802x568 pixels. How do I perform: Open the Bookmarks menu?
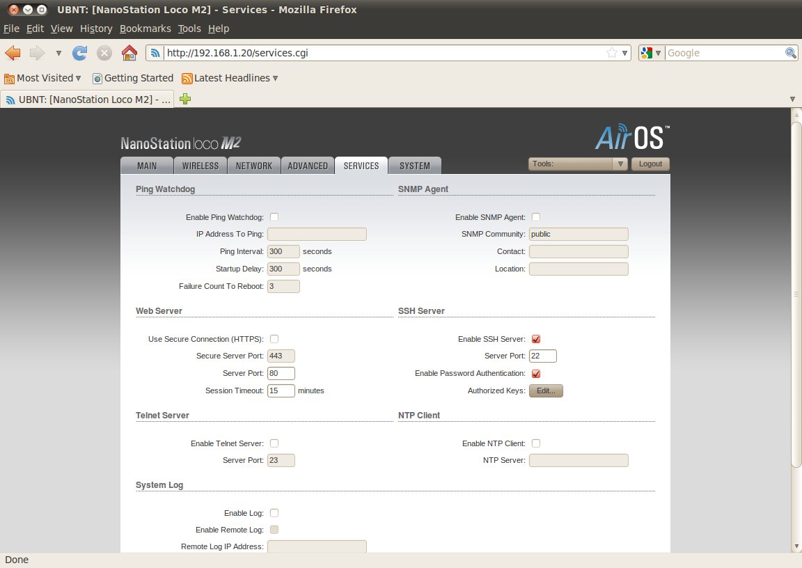click(x=145, y=29)
